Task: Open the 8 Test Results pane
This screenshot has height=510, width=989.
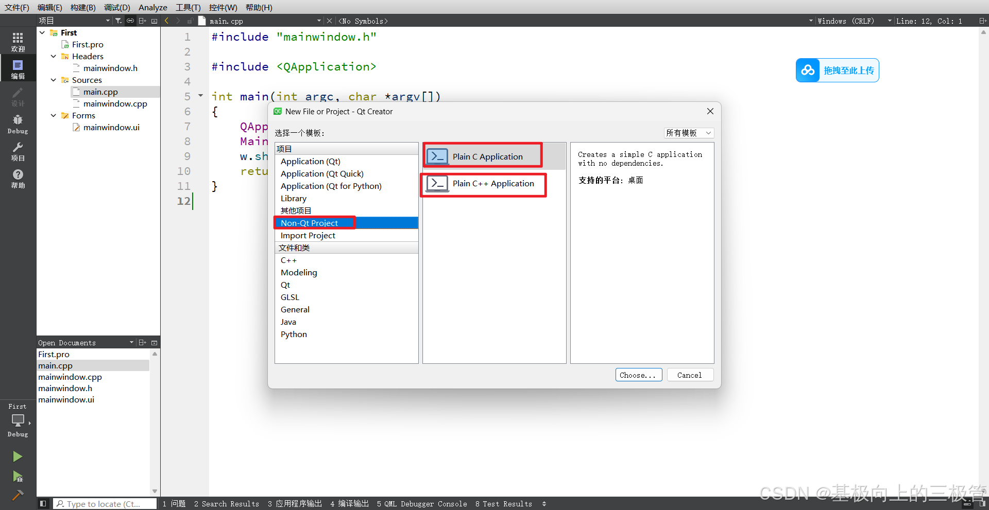Action: click(x=504, y=504)
